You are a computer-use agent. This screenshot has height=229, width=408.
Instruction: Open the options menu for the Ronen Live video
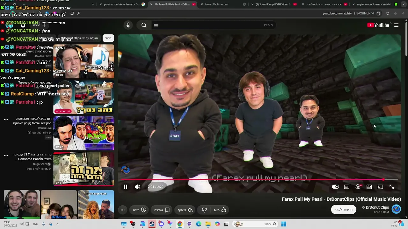pos(6,120)
